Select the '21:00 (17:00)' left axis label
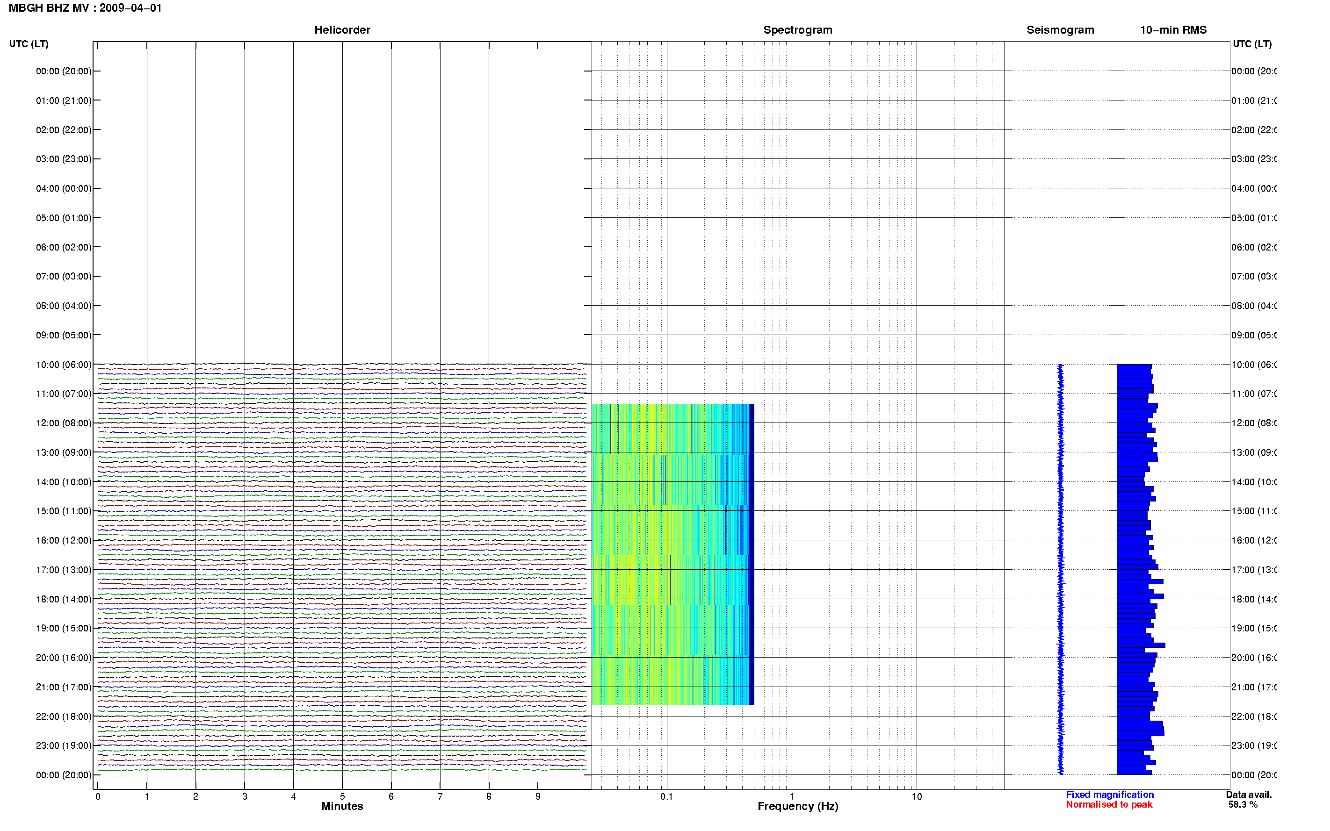1330x831 pixels. (x=64, y=688)
